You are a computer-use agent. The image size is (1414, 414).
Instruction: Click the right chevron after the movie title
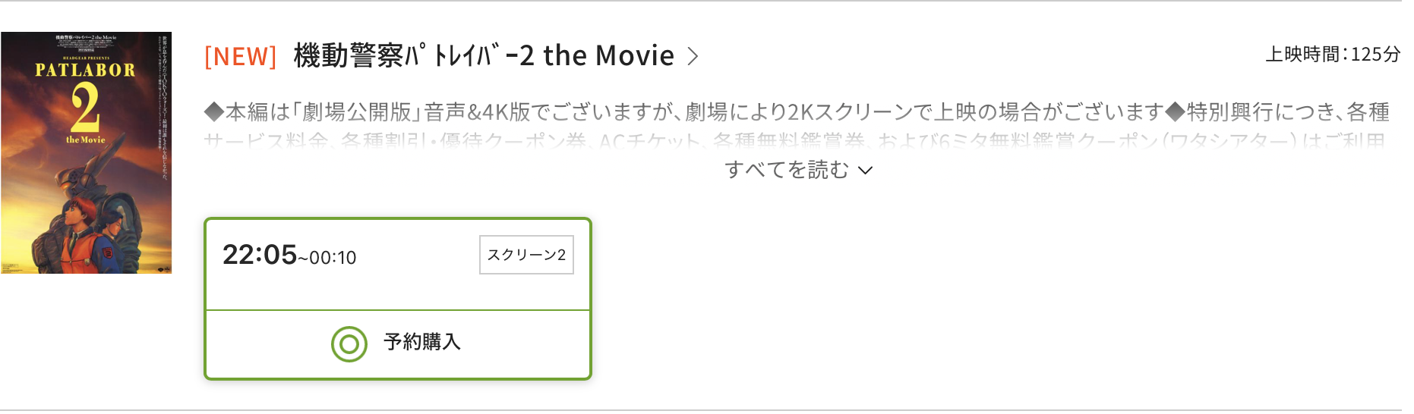pyautogui.click(x=693, y=56)
